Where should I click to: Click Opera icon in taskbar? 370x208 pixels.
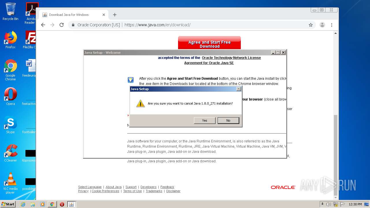coord(62,204)
